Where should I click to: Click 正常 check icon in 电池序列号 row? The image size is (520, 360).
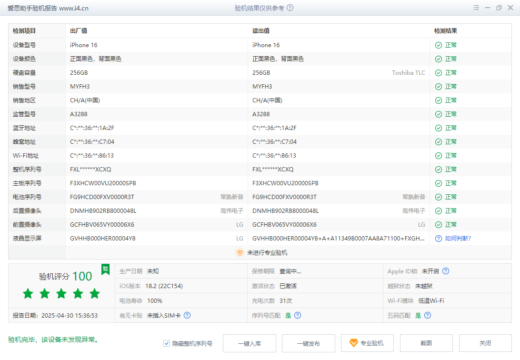[439, 197]
